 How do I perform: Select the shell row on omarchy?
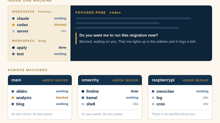click(110, 104)
